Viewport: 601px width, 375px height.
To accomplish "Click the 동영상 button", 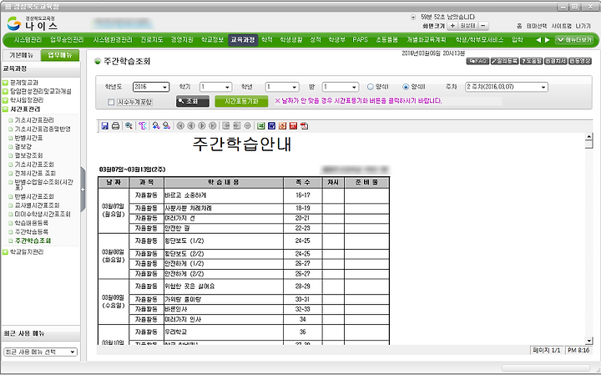I will pyautogui.click(x=580, y=61).
